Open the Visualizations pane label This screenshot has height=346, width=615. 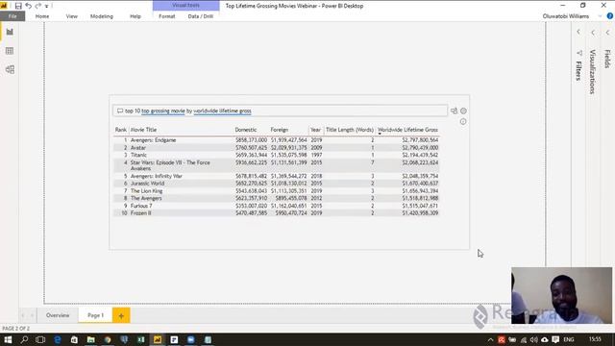(x=593, y=72)
